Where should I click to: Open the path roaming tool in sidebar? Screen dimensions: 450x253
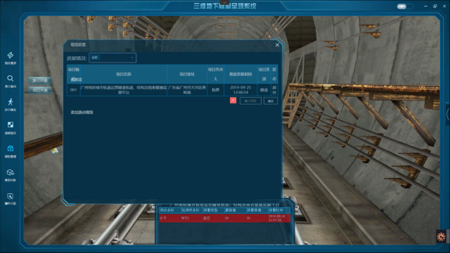[x=11, y=58]
